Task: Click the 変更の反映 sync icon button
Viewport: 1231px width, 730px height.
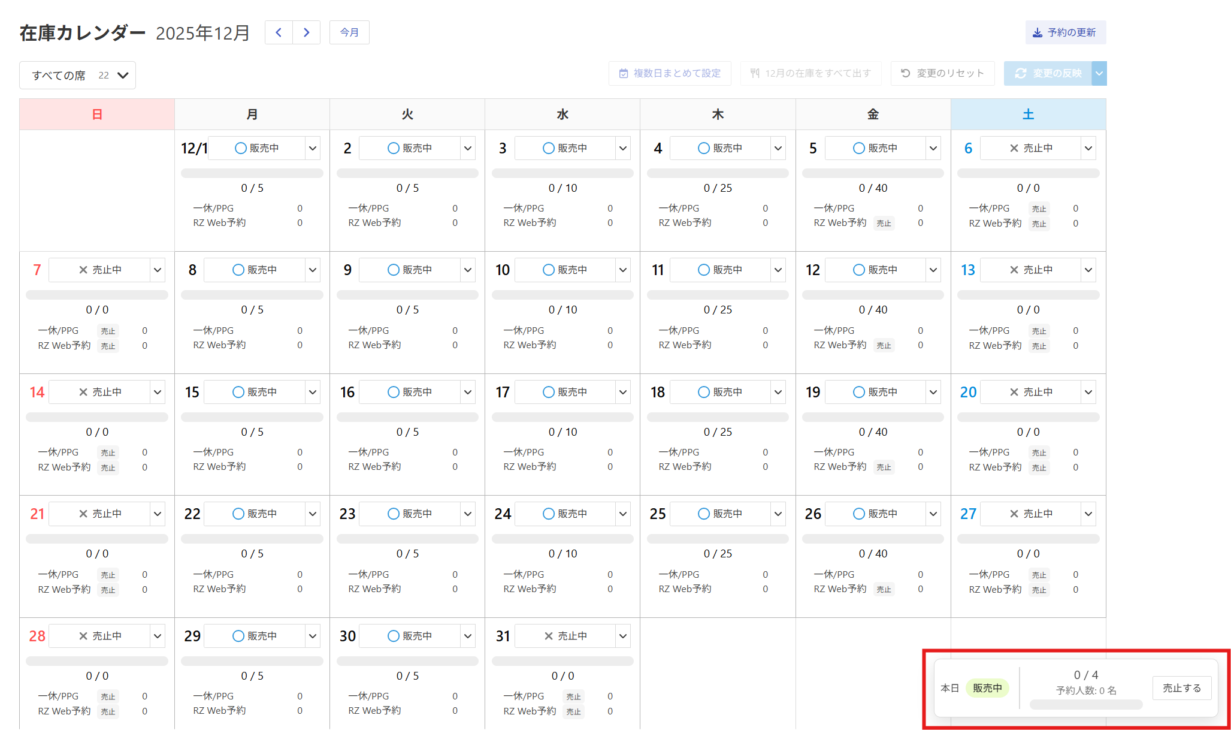Action: 1048,73
